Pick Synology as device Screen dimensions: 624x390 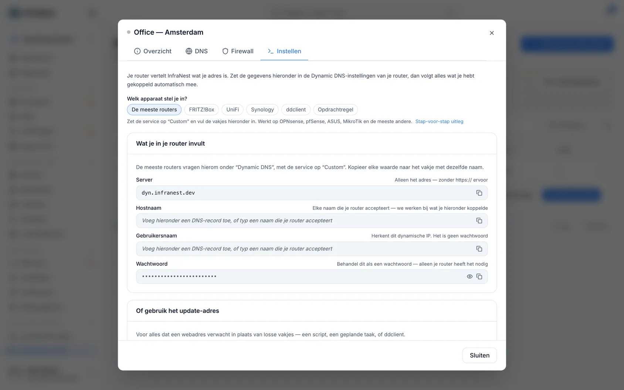(x=262, y=109)
